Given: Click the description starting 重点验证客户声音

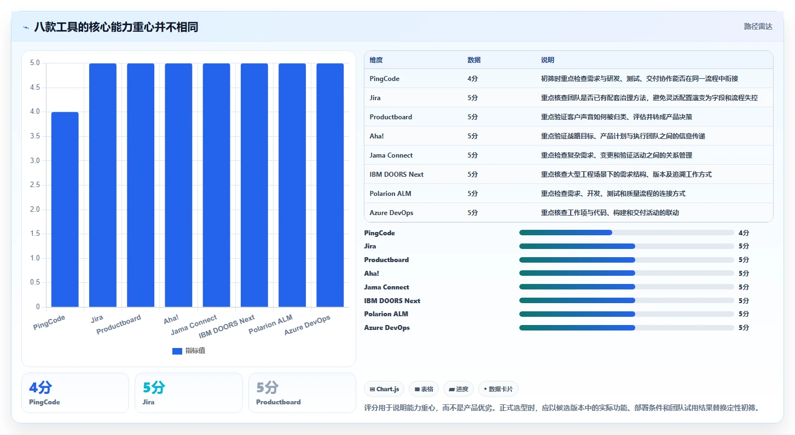Looking at the screenshot, I should click(617, 117).
